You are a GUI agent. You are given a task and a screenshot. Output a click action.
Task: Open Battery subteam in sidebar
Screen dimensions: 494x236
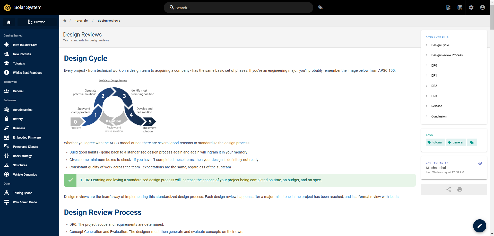click(18, 119)
